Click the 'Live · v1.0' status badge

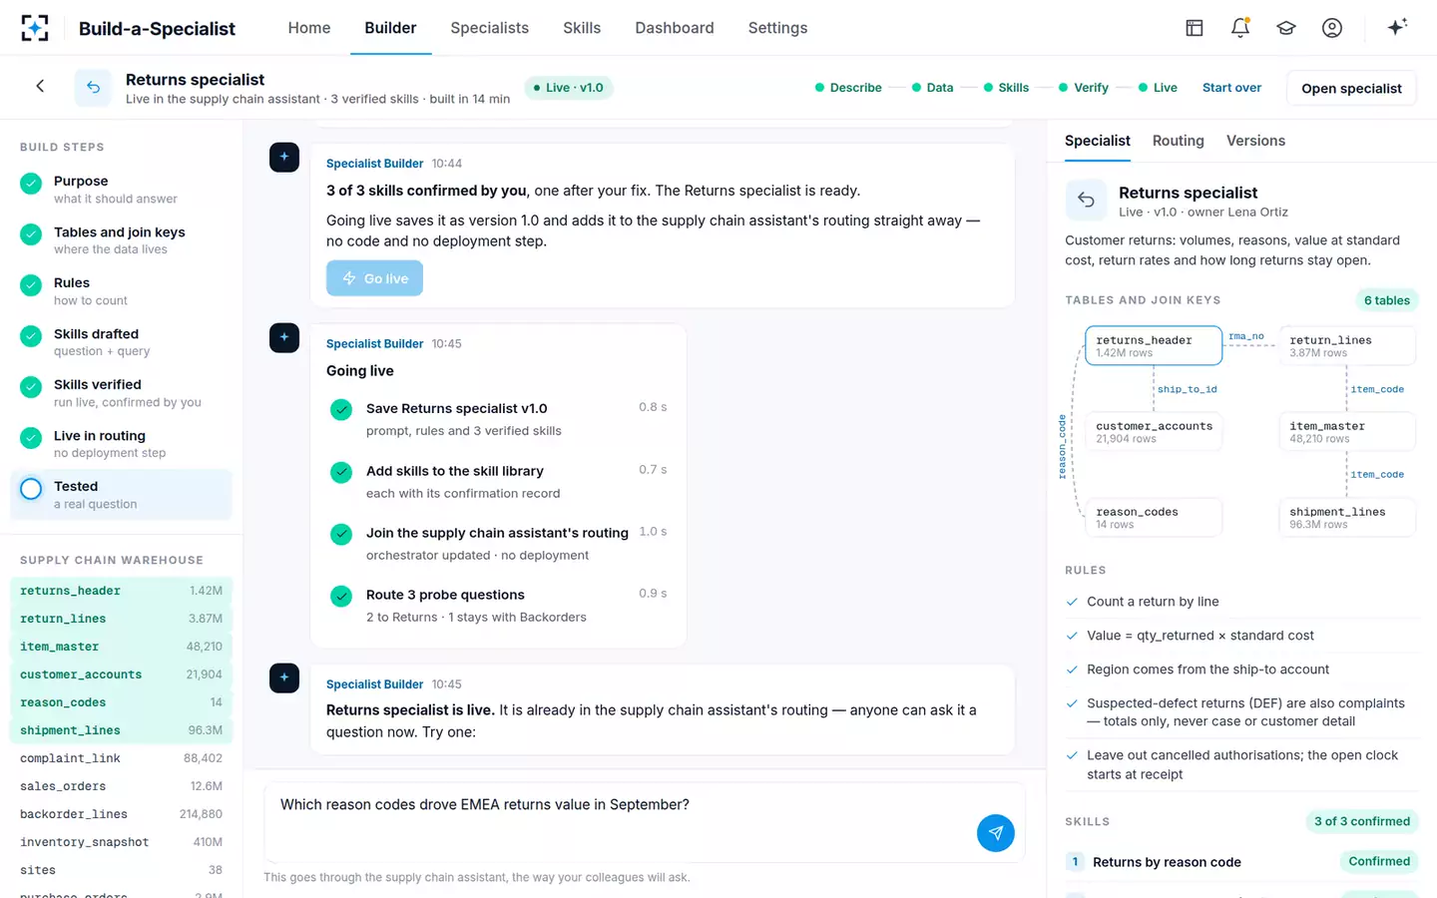pos(568,88)
